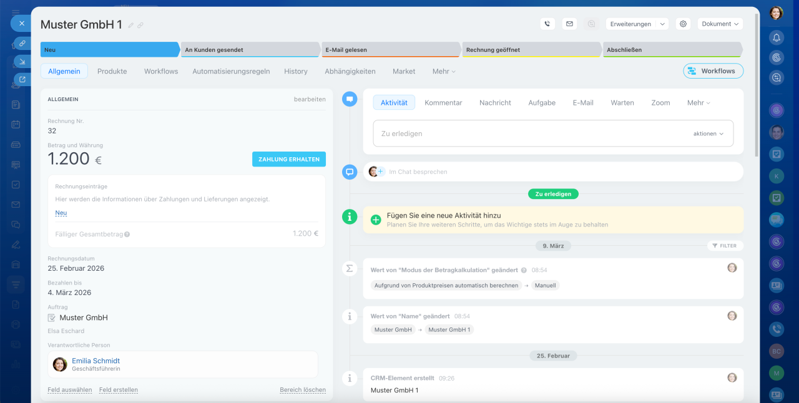Open the Dokument dropdown menu
Screen dimensions: 799x403
[x=720, y=24]
